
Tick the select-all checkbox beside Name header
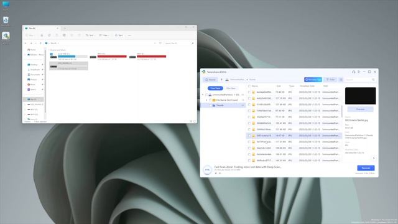click(x=249, y=86)
